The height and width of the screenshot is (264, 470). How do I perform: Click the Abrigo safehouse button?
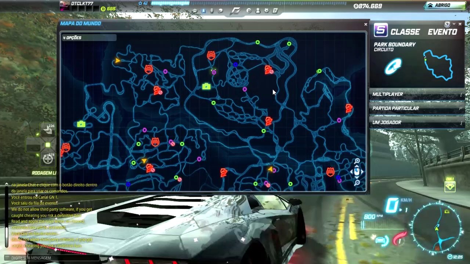[x=445, y=5]
